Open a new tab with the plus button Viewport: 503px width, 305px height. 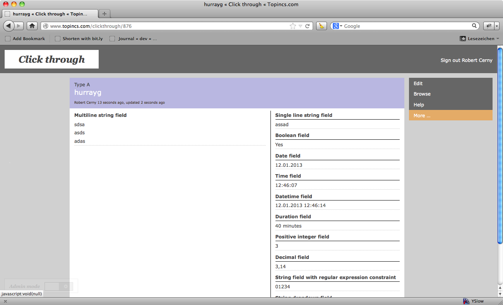click(104, 14)
